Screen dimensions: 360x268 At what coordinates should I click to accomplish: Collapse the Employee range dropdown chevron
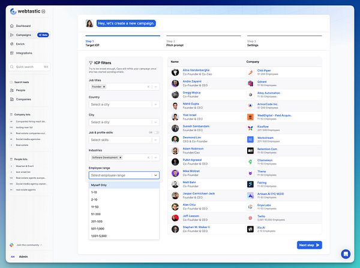(x=155, y=175)
